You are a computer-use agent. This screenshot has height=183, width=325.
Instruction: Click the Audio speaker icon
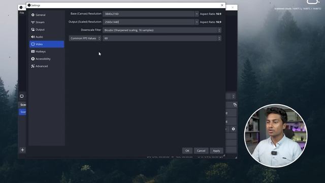32,37
